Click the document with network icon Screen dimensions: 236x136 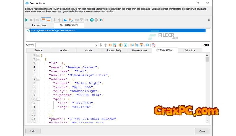[x=137, y=45]
